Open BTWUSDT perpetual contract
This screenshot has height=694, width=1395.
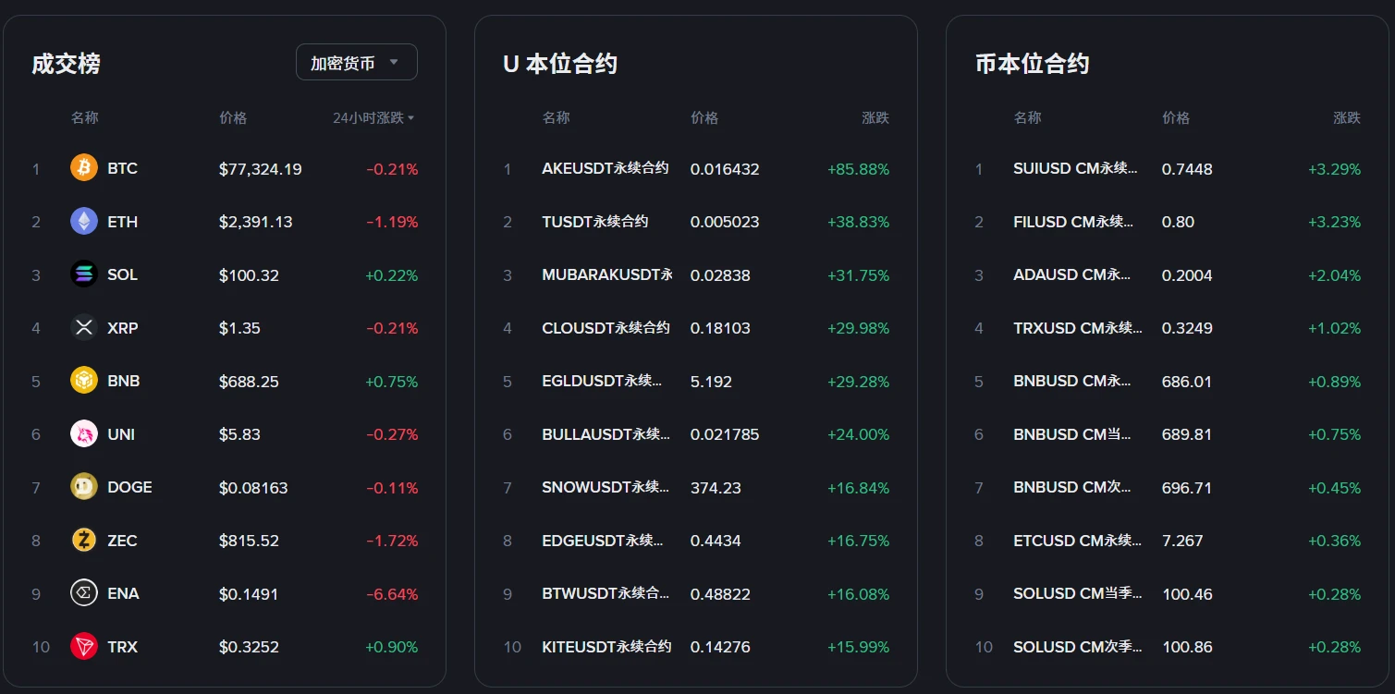pos(606,594)
